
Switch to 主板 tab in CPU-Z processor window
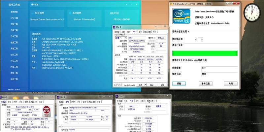[x=10, y=102]
